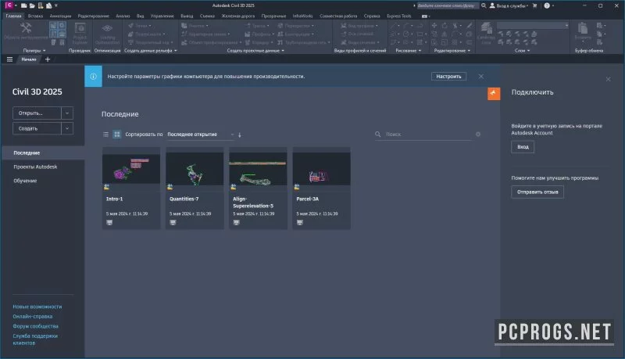Expand the Создать данные рельефа panel
Image resolution: width=625 pixels, height=359 pixels.
150,51
